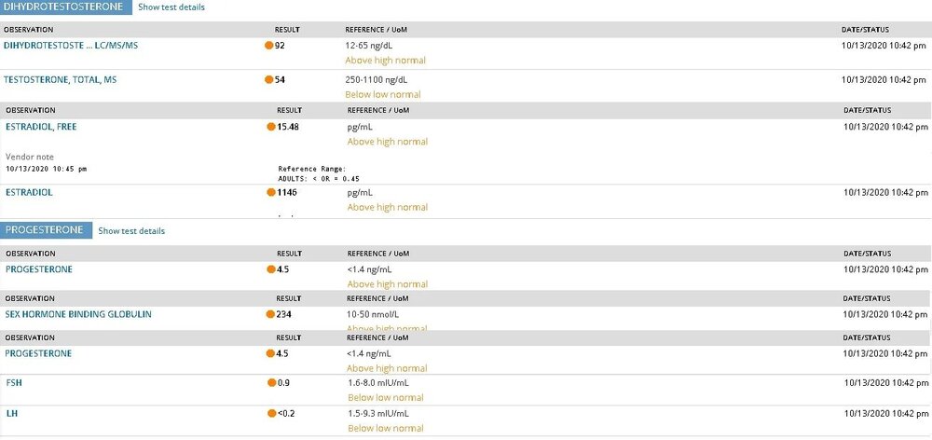Show test details for Progesterone
This screenshot has width=932, height=440.
131,230
